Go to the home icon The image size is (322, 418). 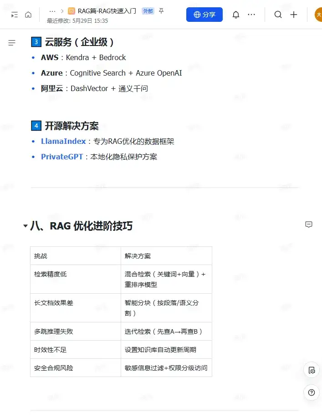(28, 15)
